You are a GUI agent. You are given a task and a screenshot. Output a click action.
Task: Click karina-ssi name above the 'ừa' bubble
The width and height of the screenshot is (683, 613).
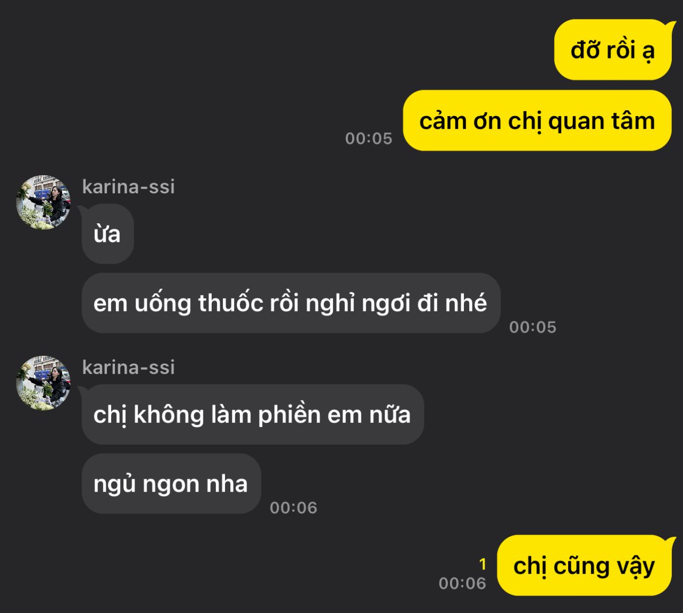(128, 186)
